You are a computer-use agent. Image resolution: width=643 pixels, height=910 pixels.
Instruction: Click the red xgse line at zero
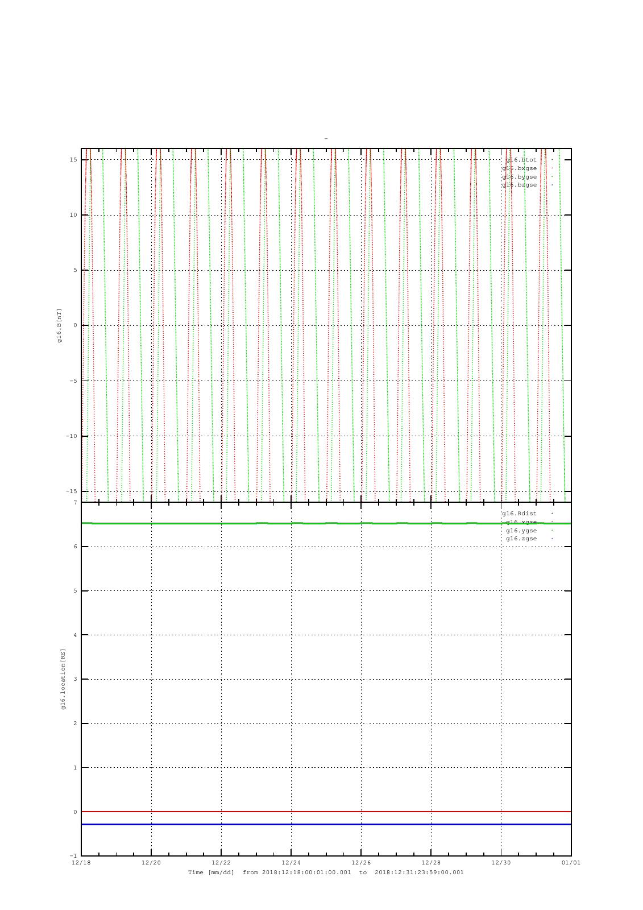click(326, 812)
